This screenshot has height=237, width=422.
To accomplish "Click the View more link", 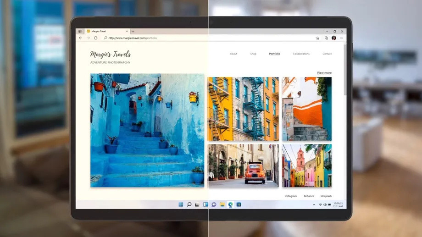I will point(324,73).
